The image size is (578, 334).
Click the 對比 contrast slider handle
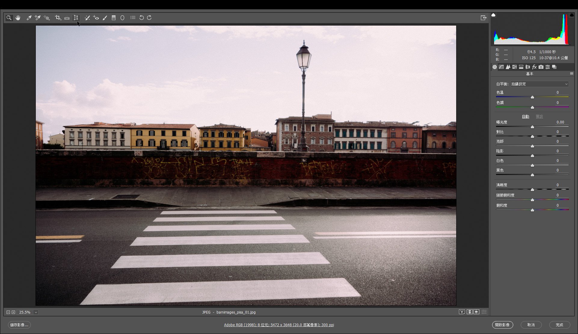(532, 137)
